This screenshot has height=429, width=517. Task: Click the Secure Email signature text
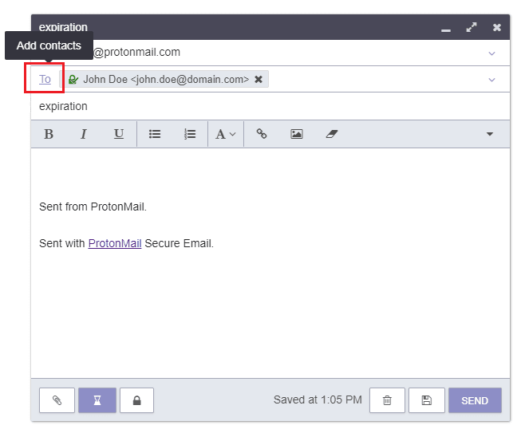[179, 243]
